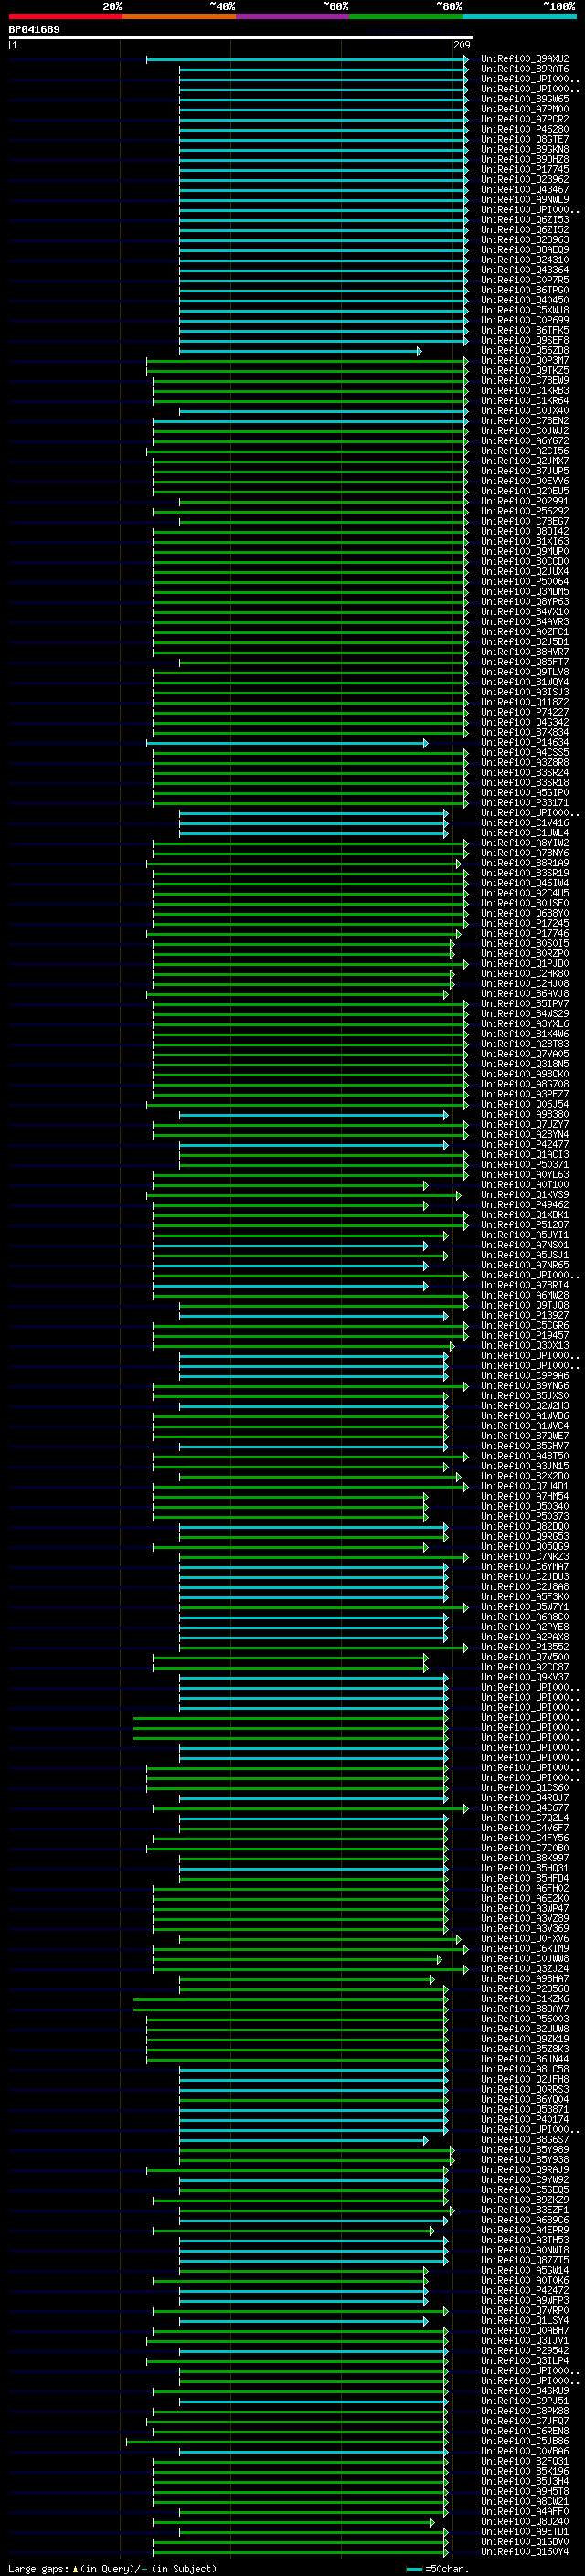Select the UniRef100_Q9TKZ5 label
This screenshot has height=2576, width=585.
525,370
